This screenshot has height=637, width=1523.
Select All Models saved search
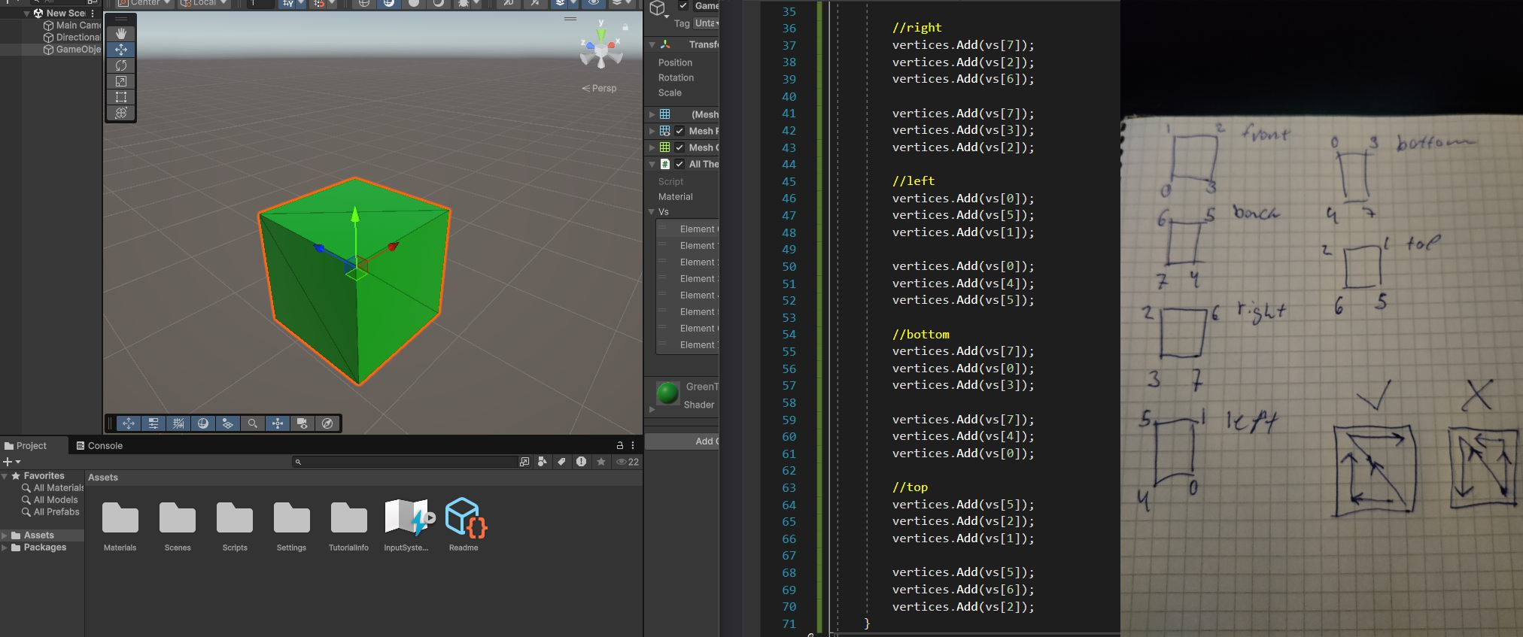pyautogui.click(x=50, y=500)
